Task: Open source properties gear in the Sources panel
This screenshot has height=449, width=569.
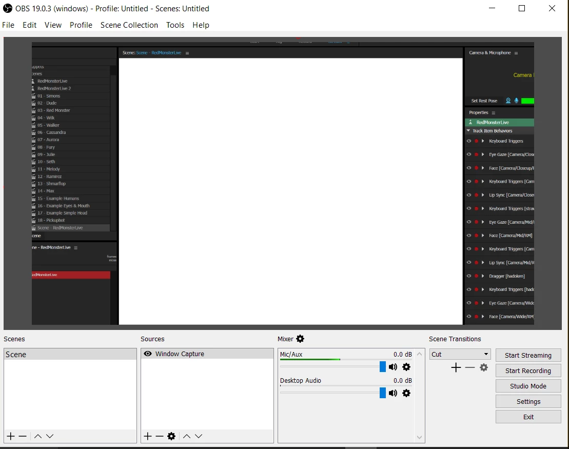Action: click(x=171, y=436)
